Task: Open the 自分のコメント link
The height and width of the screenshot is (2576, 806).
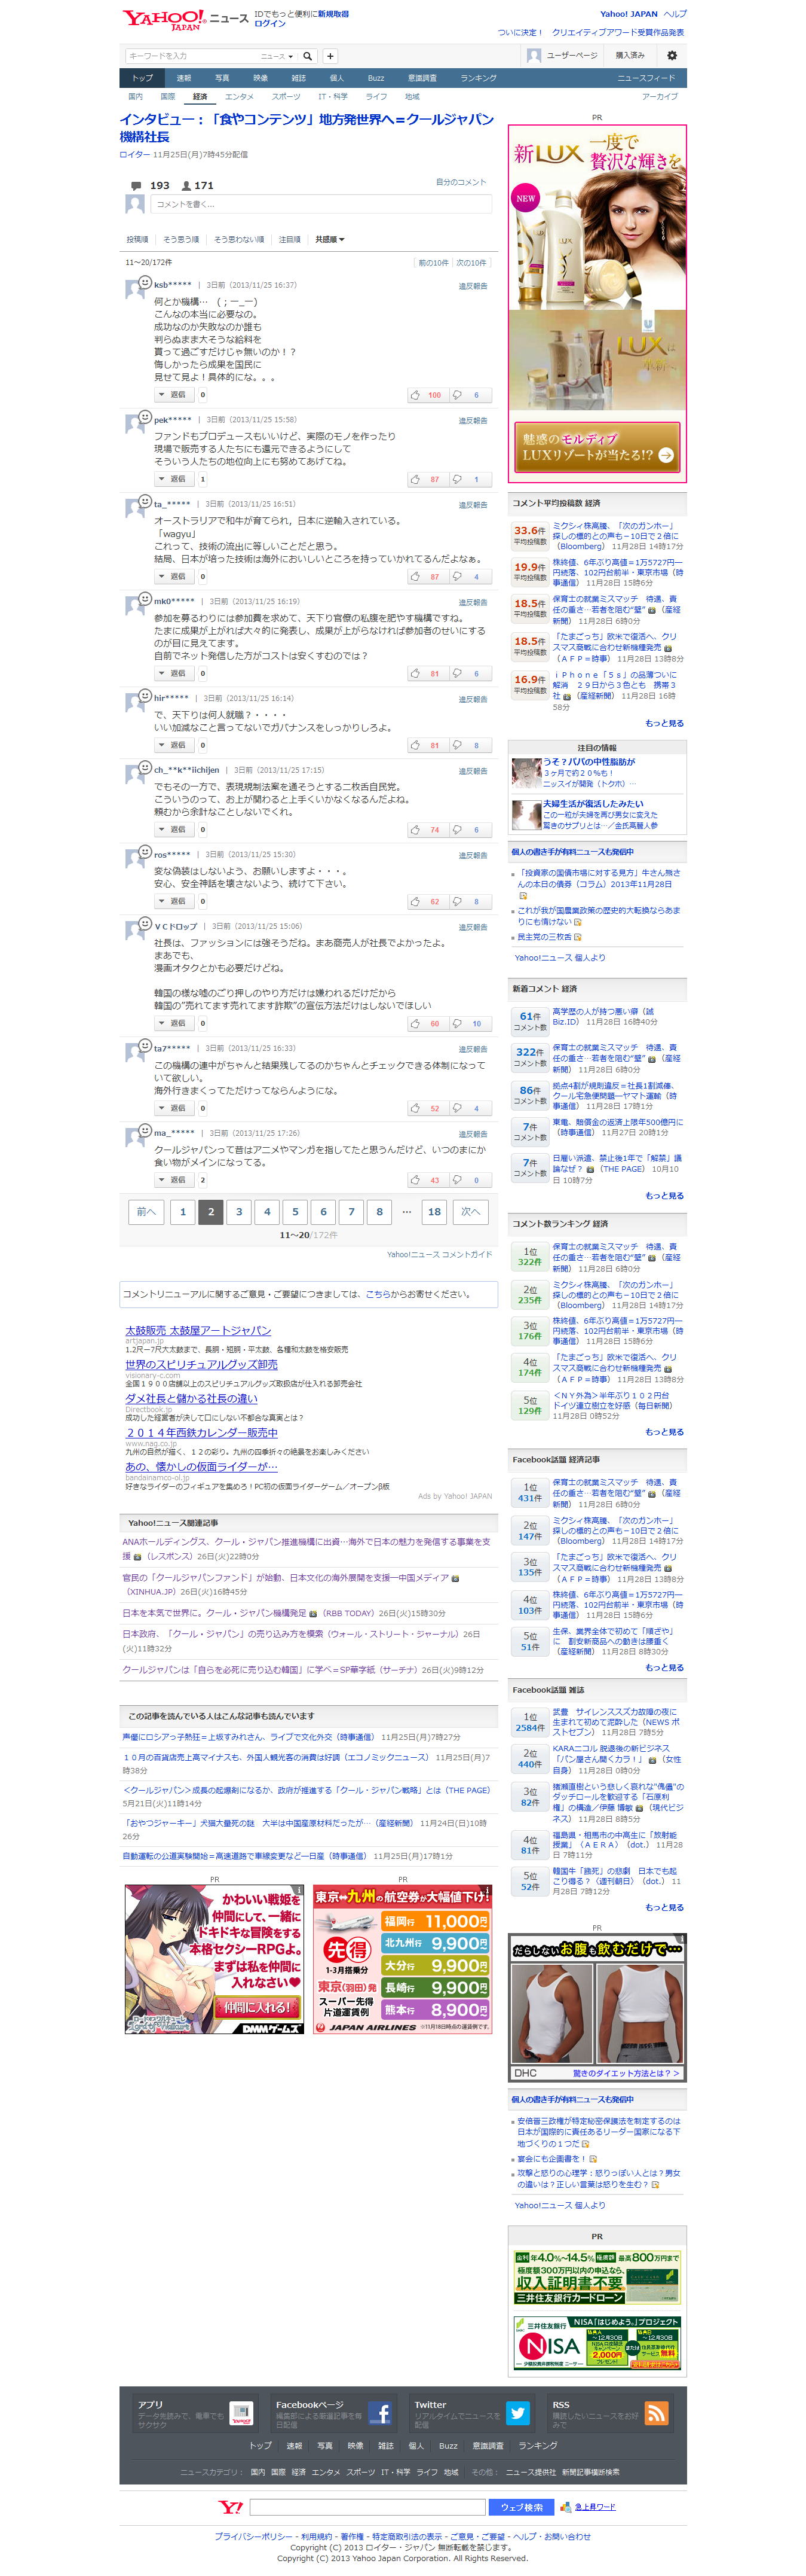Action: [461, 182]
